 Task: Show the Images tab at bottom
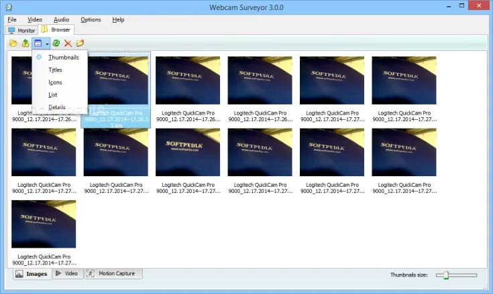pyautogui.click(x=32, y=274)
